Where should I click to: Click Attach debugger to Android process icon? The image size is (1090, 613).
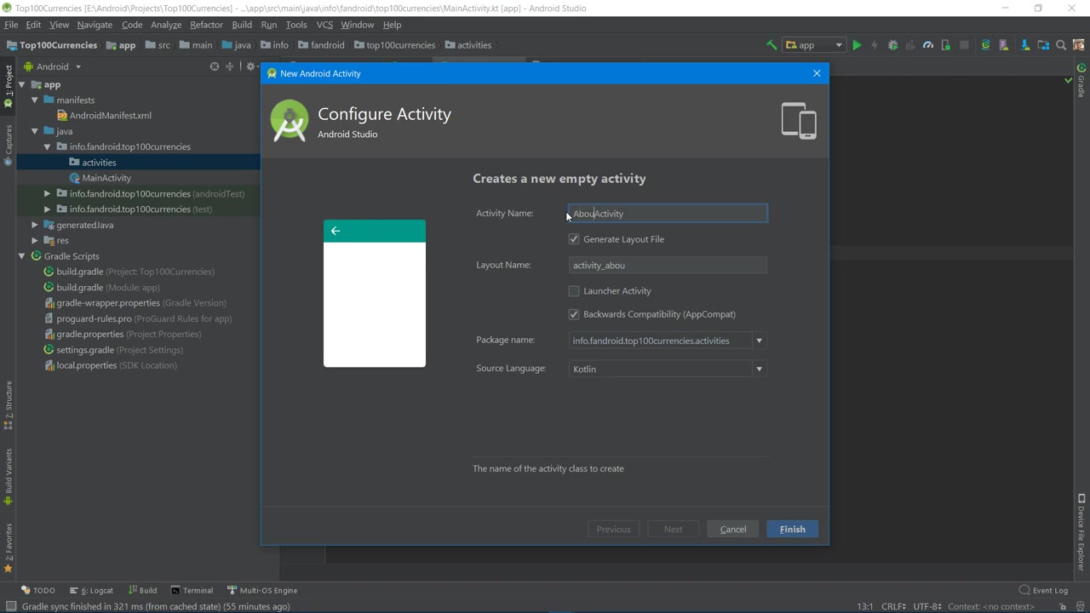[x=946, y=45]
